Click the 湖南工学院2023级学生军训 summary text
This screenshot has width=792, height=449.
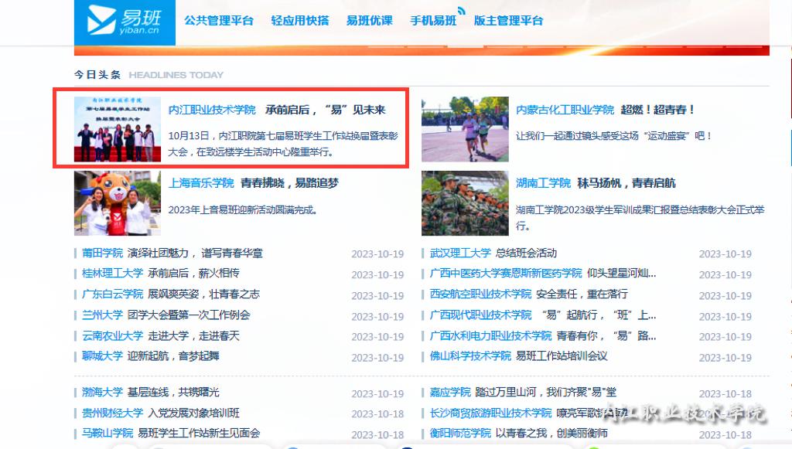[640, 218]
